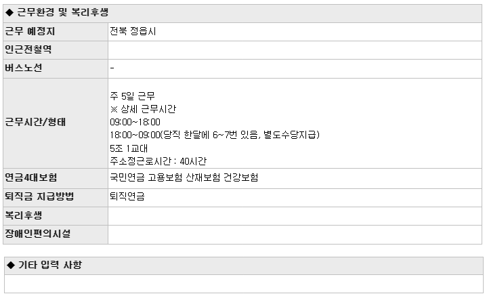Image resolution: width=487 pixels, height=296 pixels.
Task: Click the 5조 1교대 shift text
Action: [x=129, y=148]
